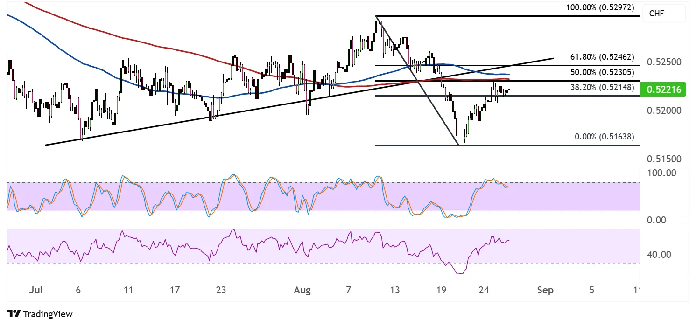The height and width of the screenshot is (326, 696).
Task: Click the 0.51500 price scale label
Action: [x=664, y=160]
